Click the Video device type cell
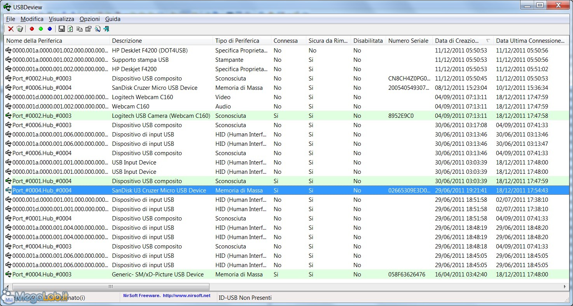573x306 pixels. 223,97
